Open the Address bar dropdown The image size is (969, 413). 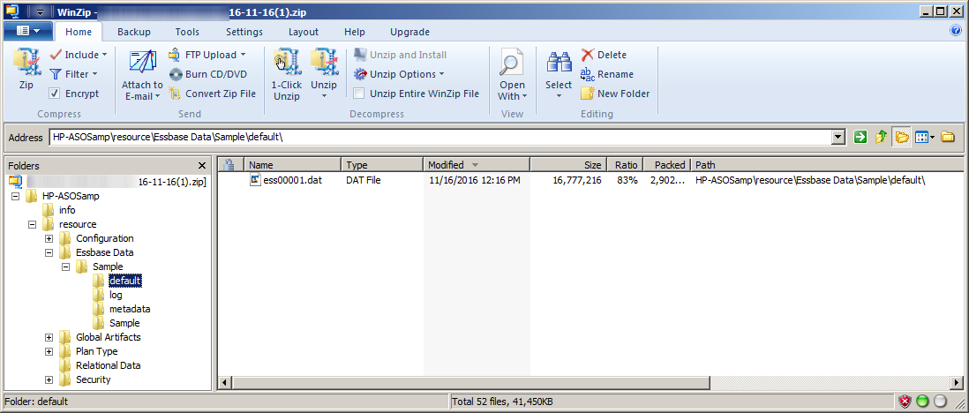(838, 138)
